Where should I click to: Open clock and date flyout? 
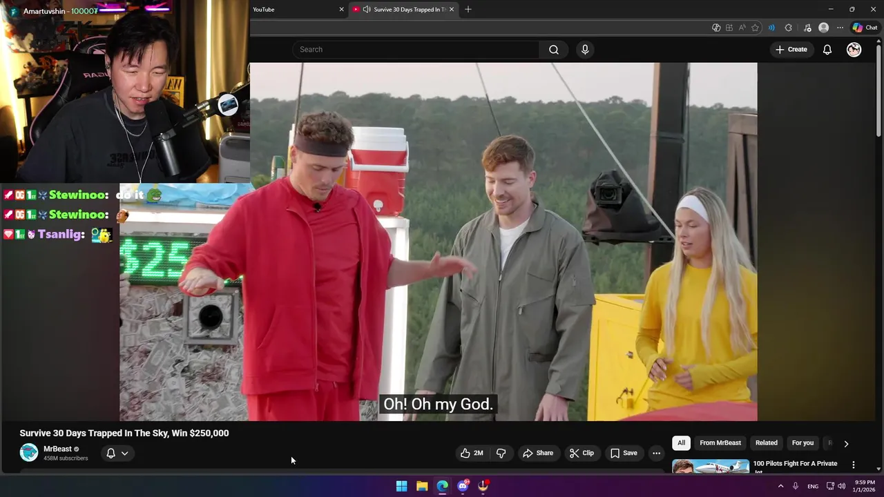(x=865, y=486)
